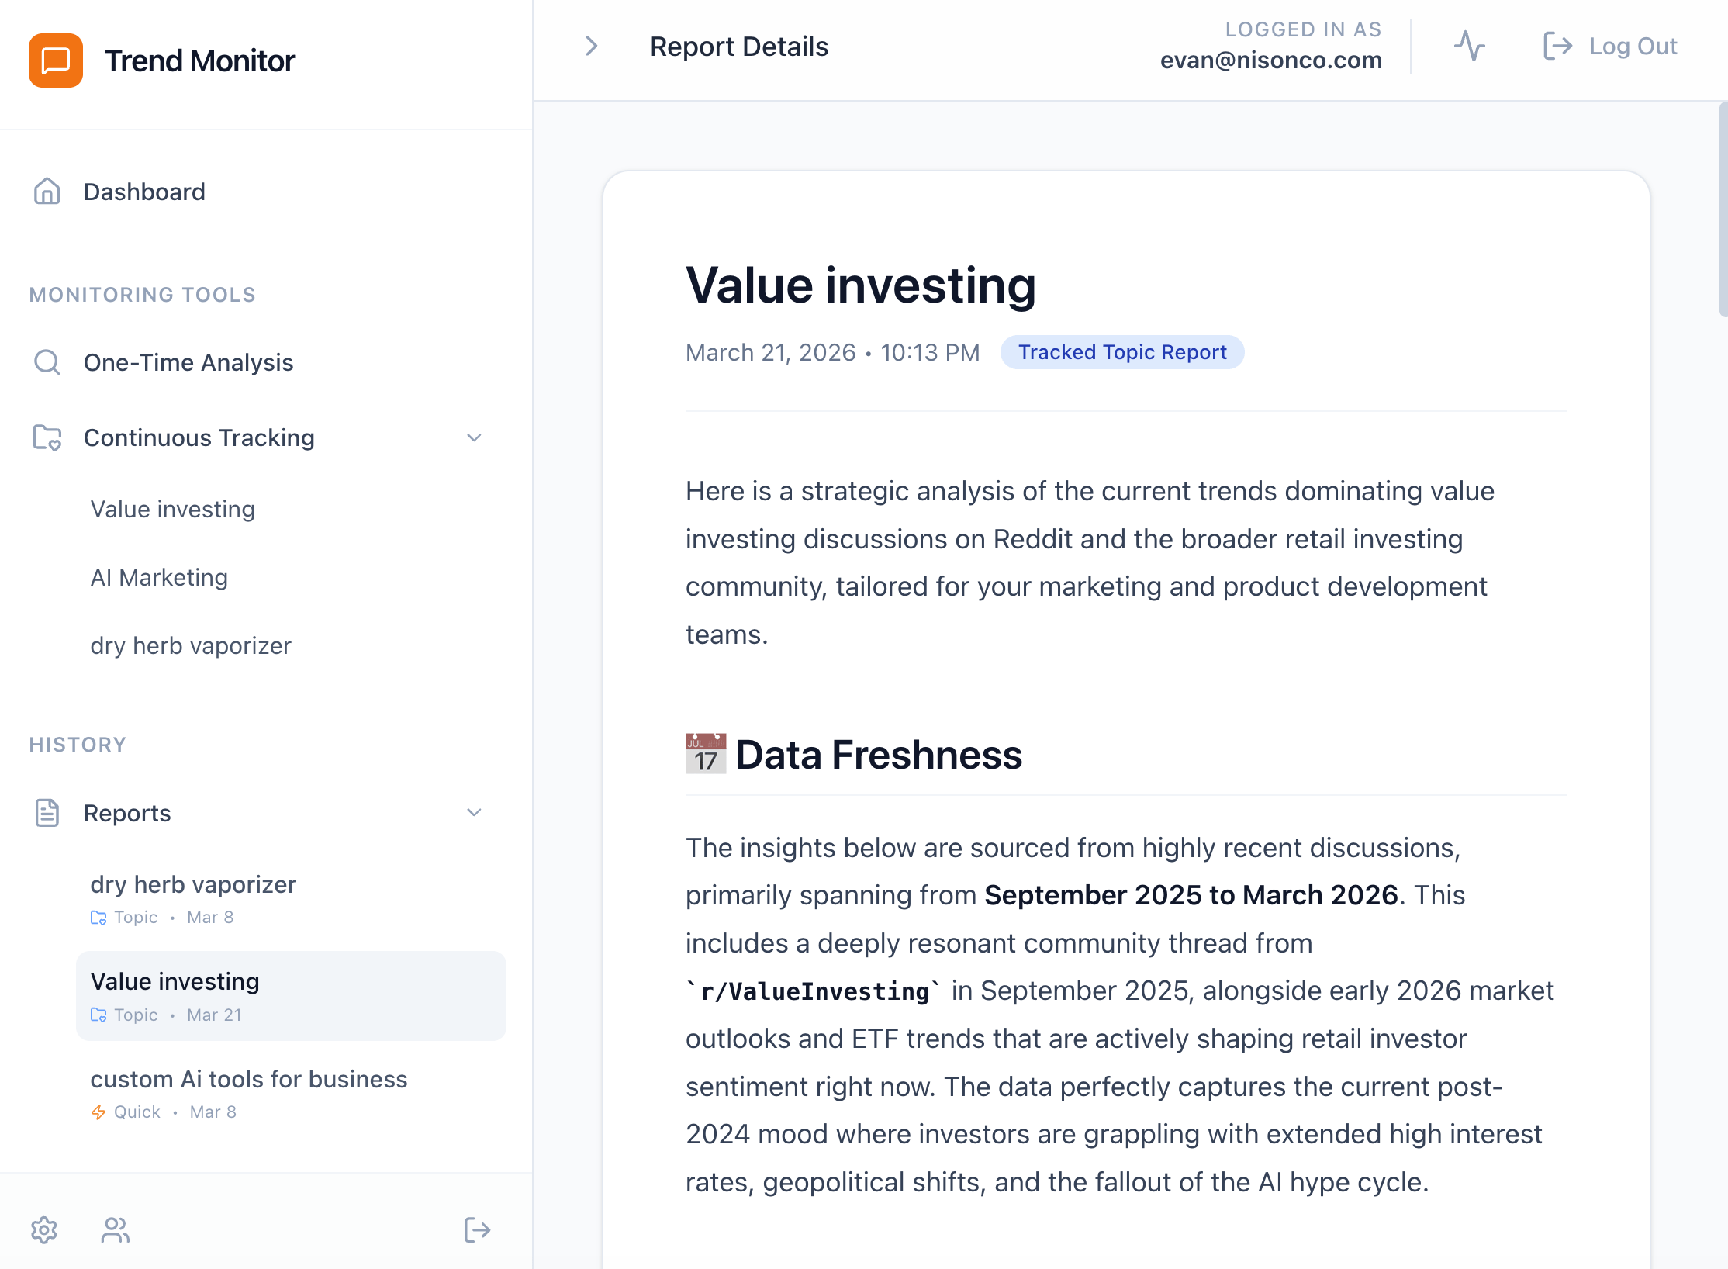Open the Value investing report from History

(x=175, y=981)
